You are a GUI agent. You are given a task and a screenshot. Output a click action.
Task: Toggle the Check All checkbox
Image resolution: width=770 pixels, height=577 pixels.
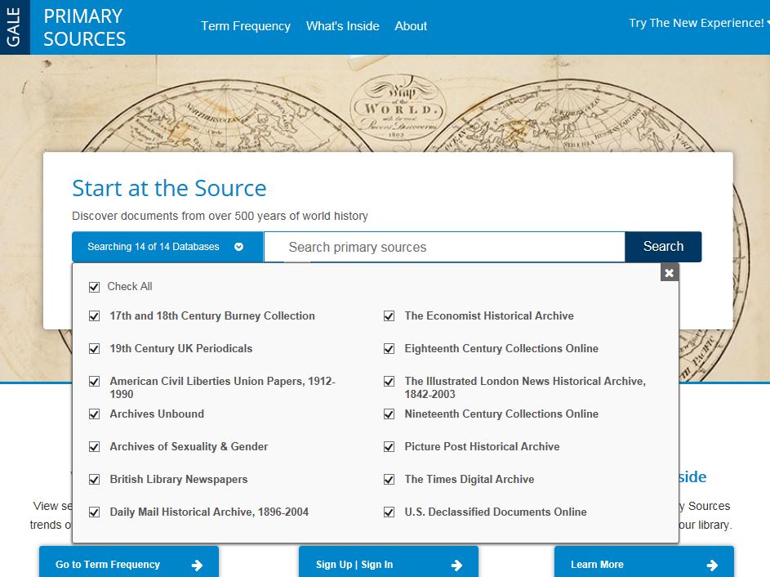(95, 287)
